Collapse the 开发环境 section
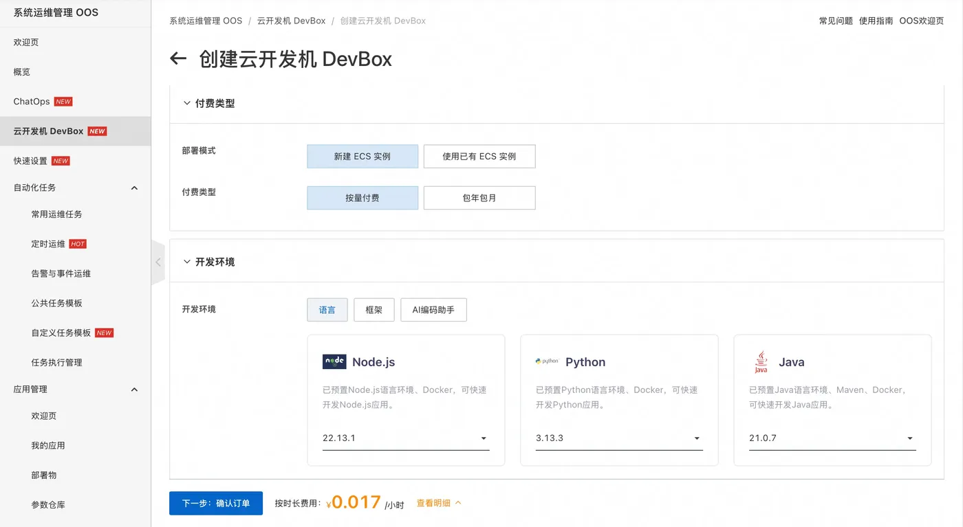 point(186,262)
